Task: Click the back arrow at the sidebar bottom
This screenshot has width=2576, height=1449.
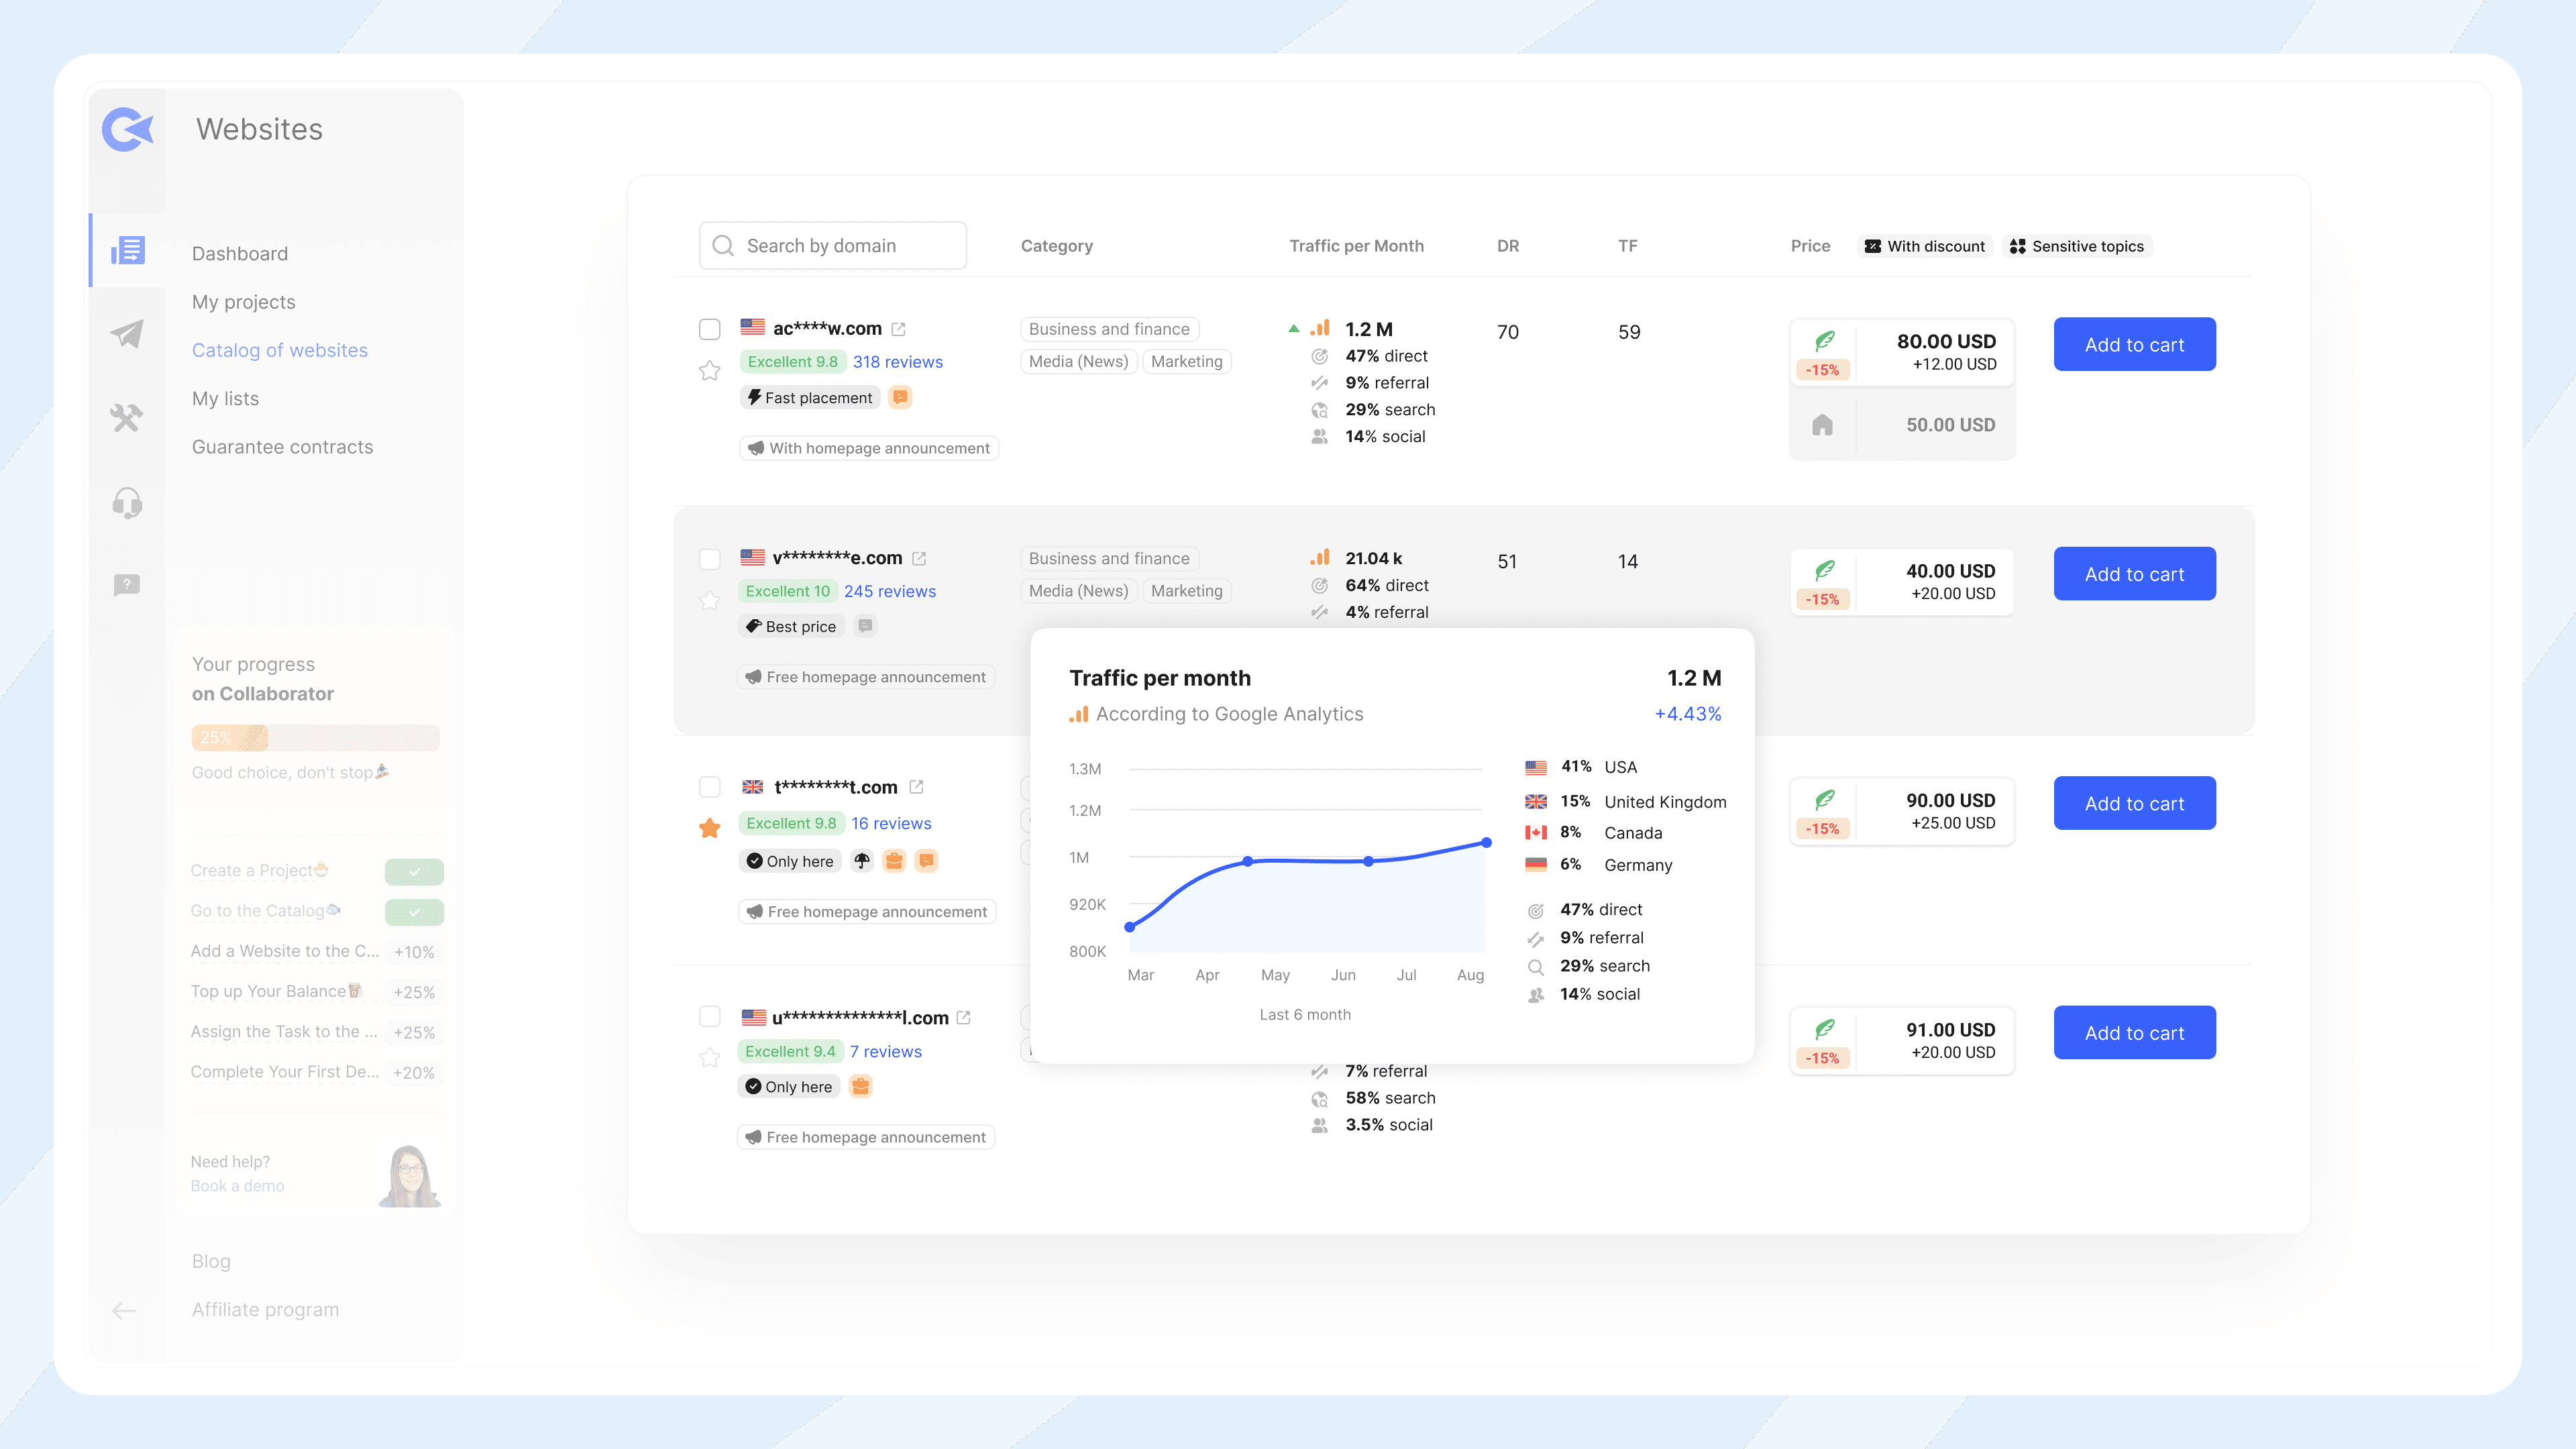Action: 123,1311
